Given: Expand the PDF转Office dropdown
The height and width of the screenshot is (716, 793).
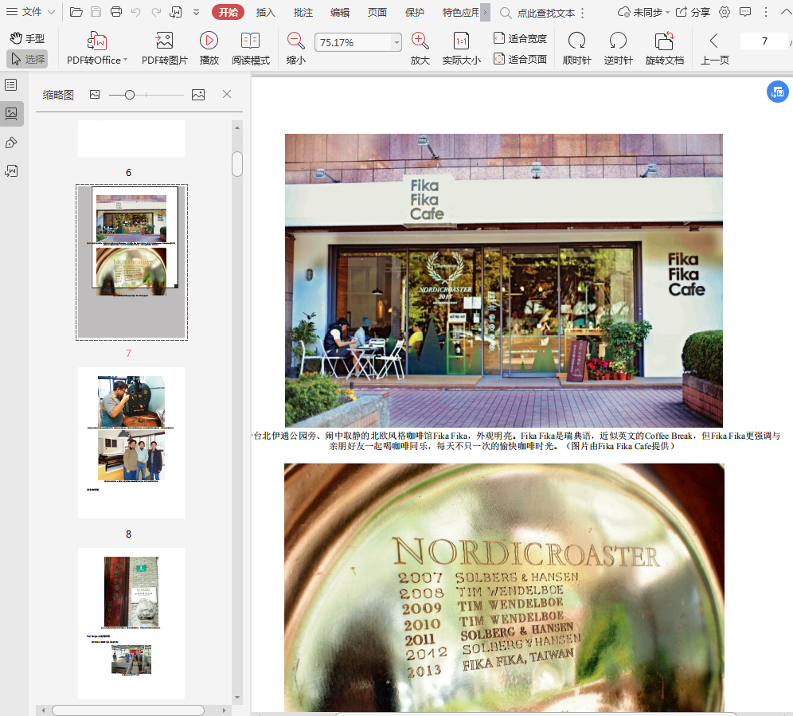Looking at the screenshot, I should (125, 61).
